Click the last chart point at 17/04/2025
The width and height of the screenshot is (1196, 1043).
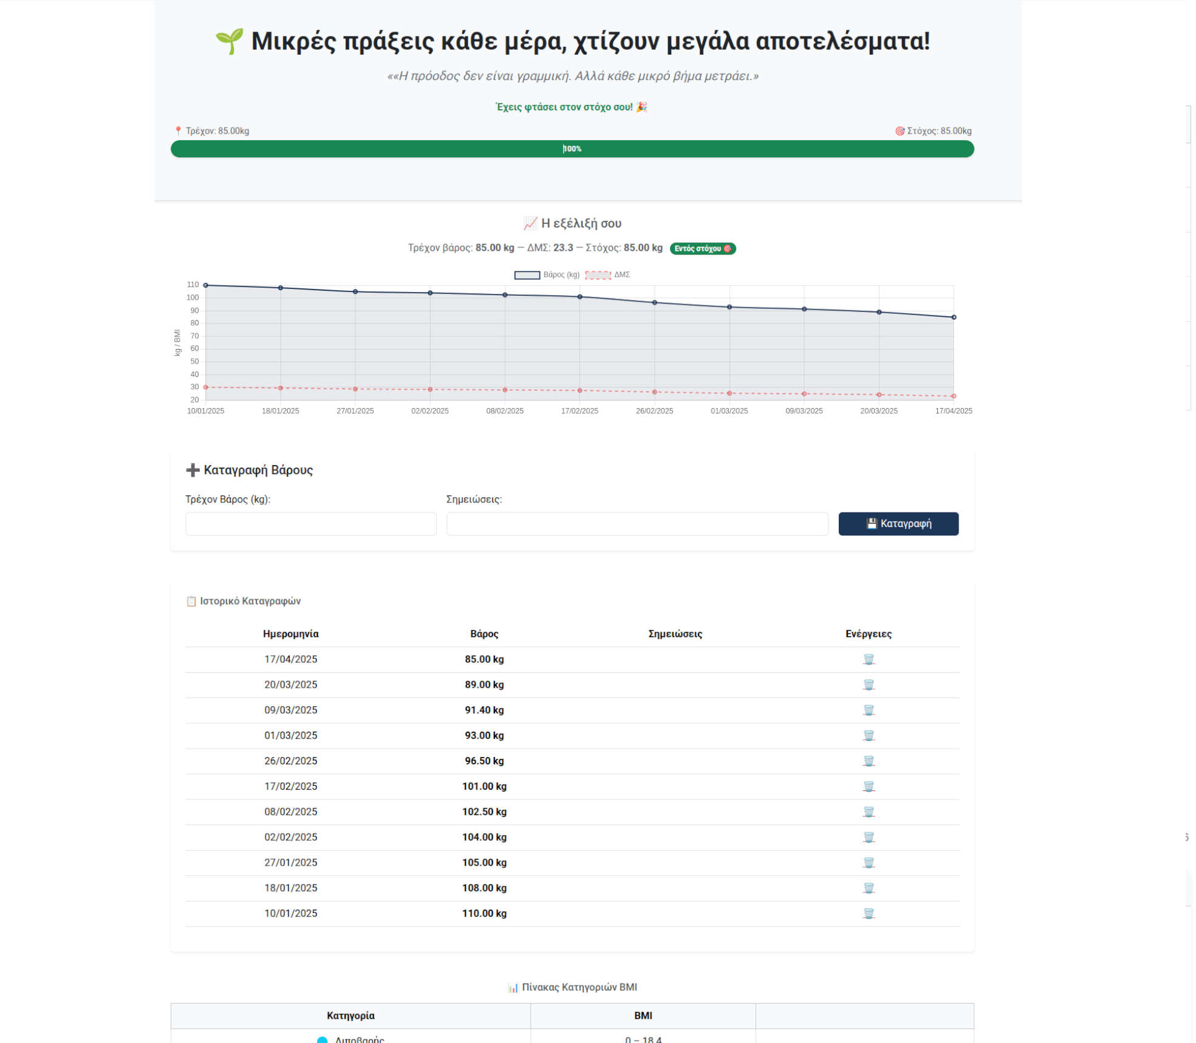[x=953, y=317]
